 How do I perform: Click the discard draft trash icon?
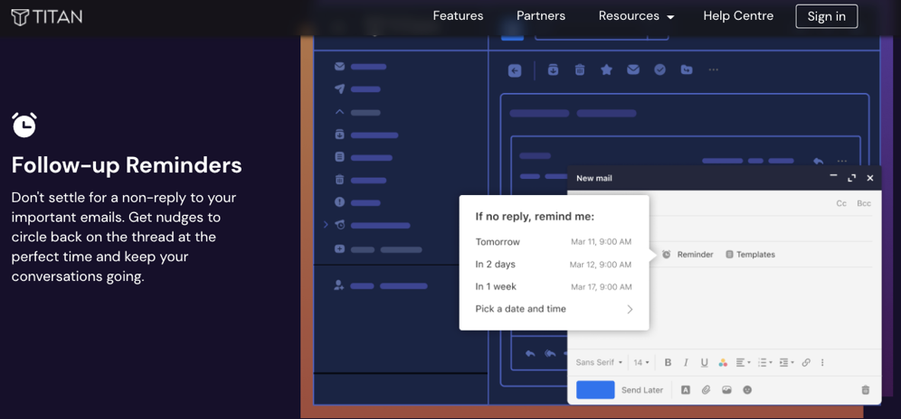[865, 390]
